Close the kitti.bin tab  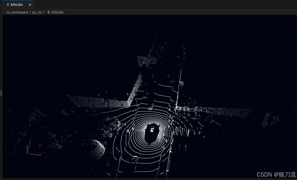click(30, 5)
